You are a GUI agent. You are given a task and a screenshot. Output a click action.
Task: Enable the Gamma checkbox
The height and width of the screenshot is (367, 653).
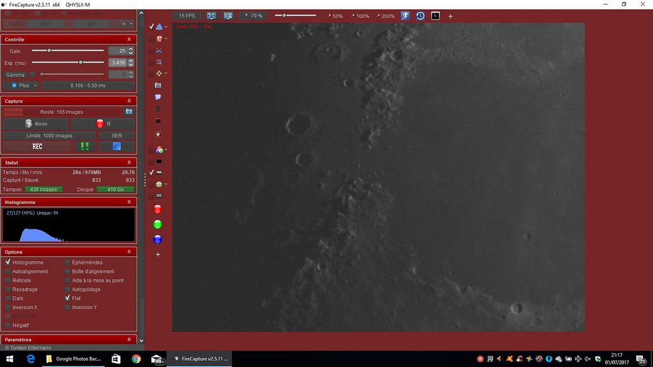point(33,75)
